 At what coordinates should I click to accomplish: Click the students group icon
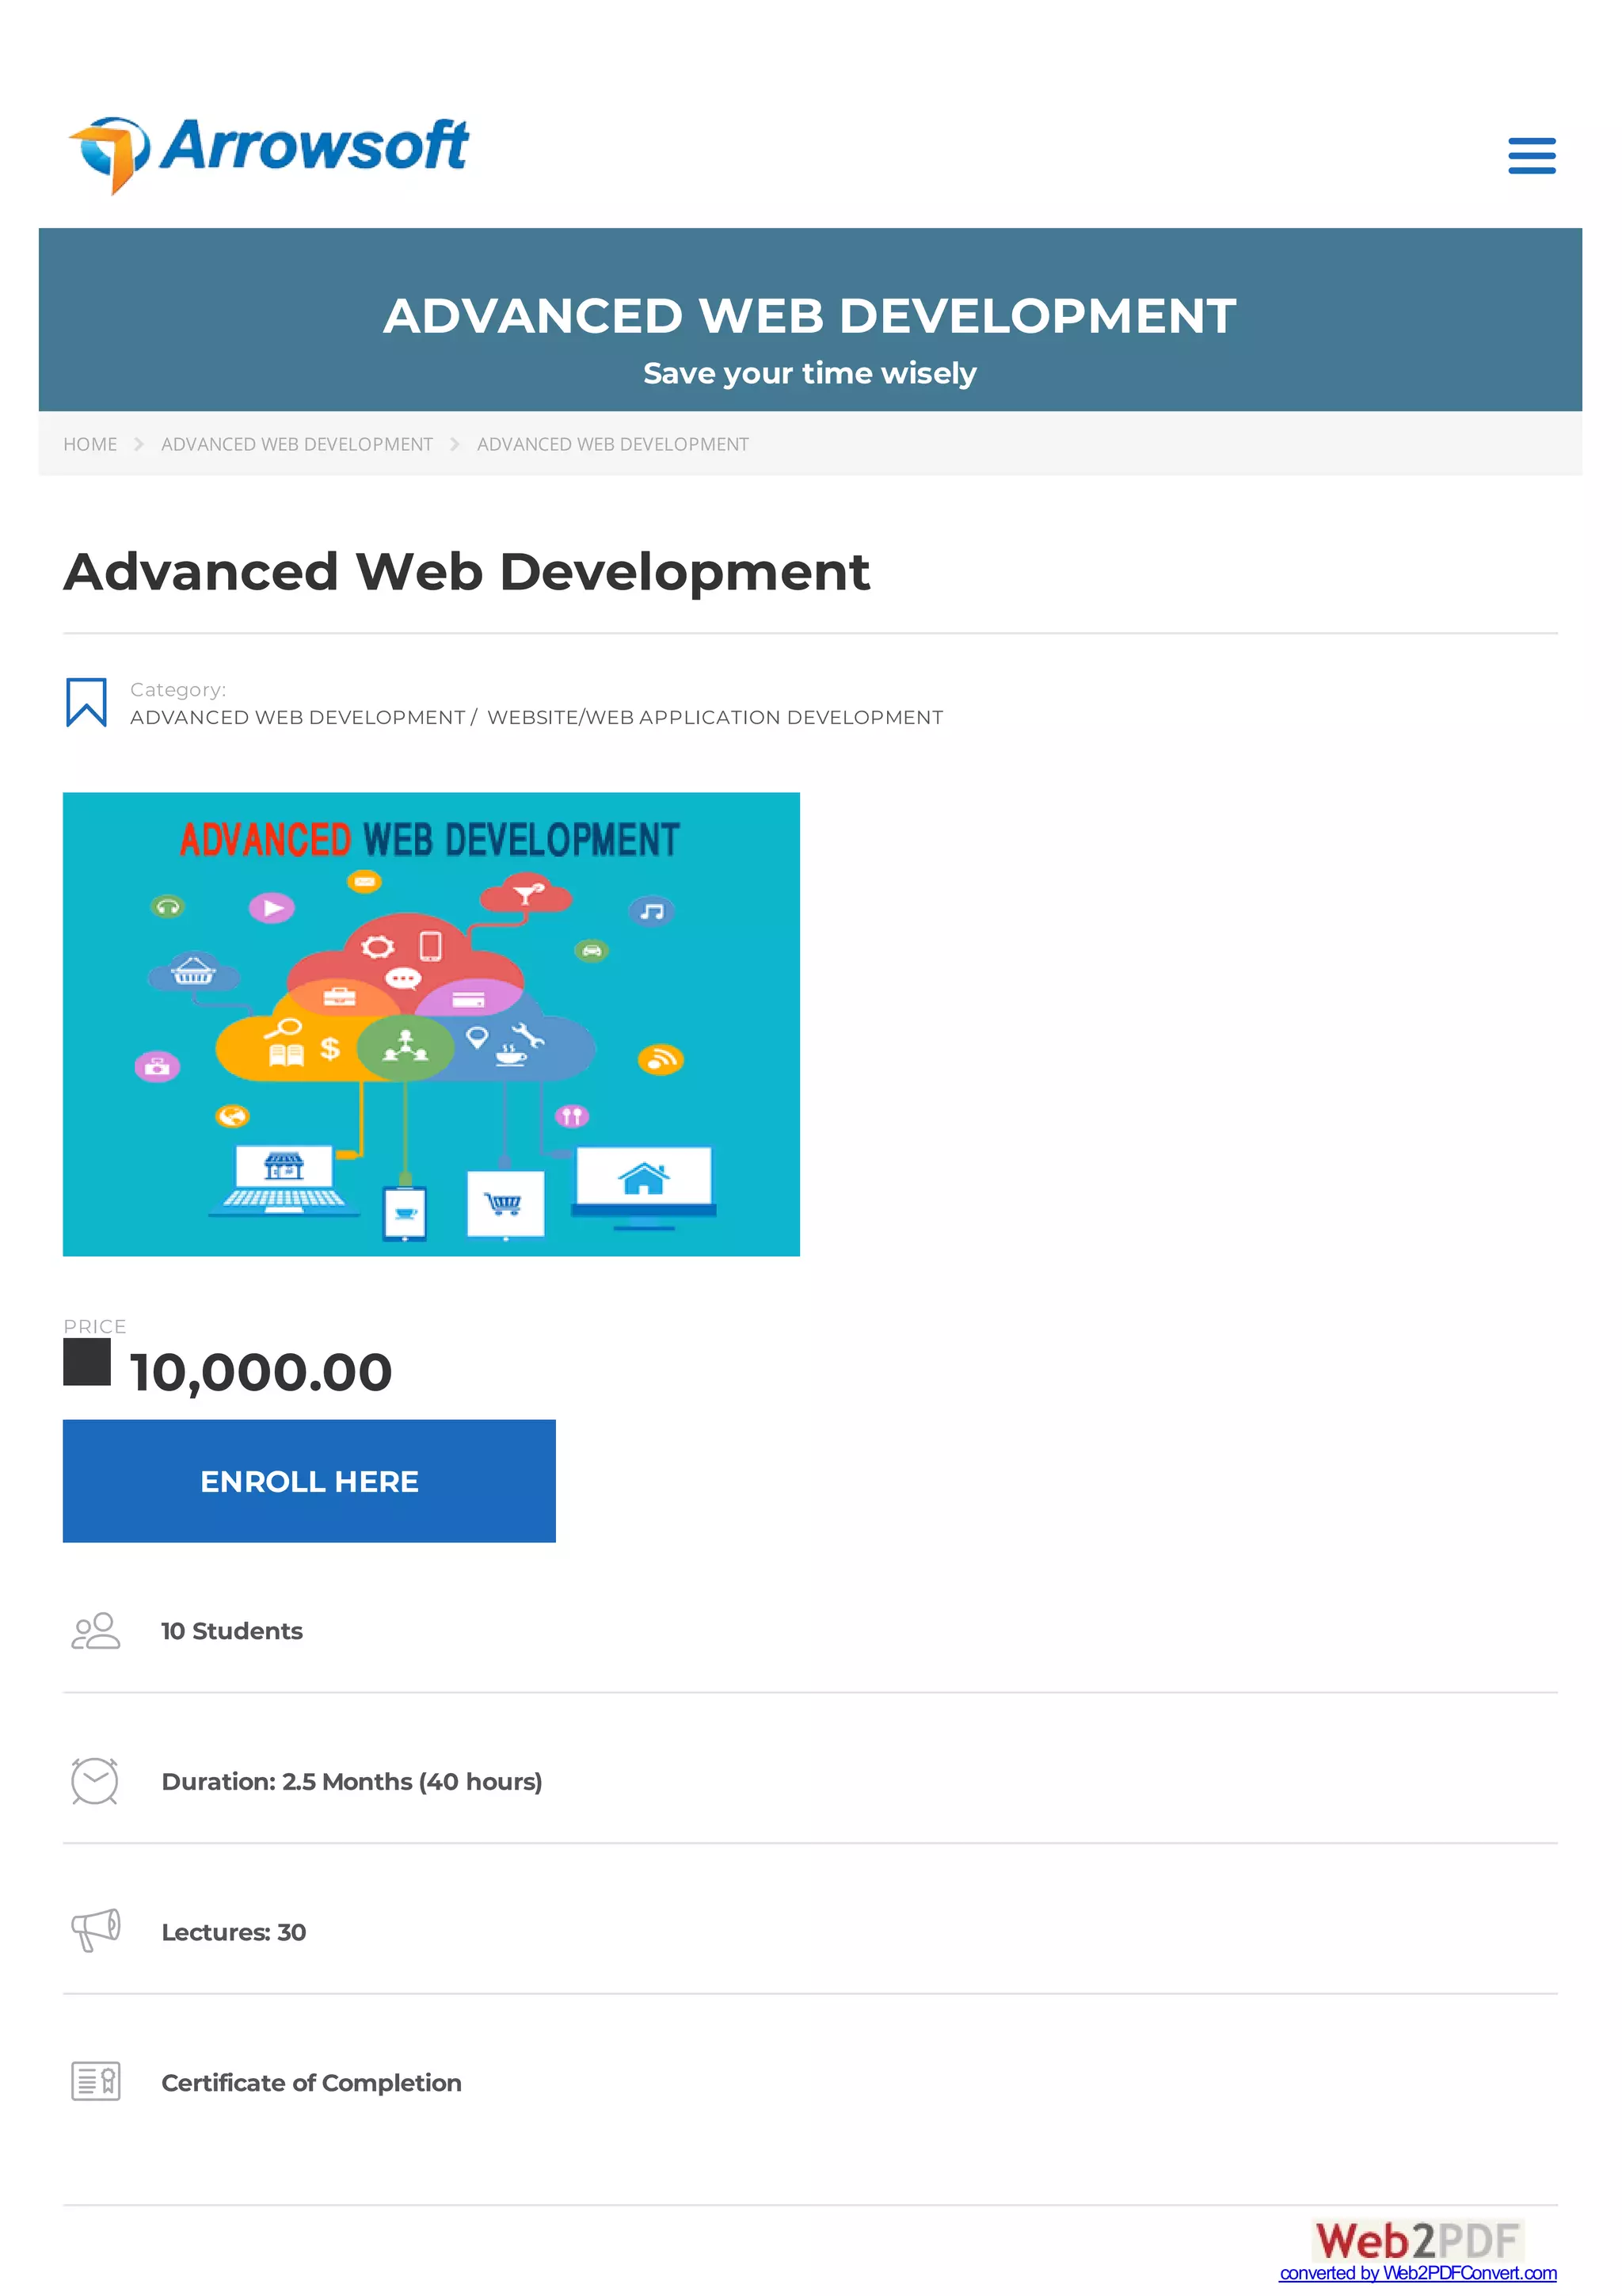click(95, 1631)
